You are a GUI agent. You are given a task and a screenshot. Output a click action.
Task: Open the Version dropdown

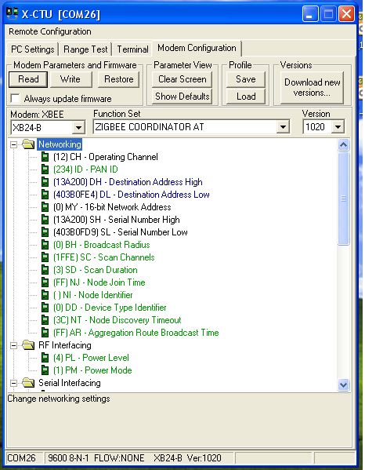[x=338, y=127]
